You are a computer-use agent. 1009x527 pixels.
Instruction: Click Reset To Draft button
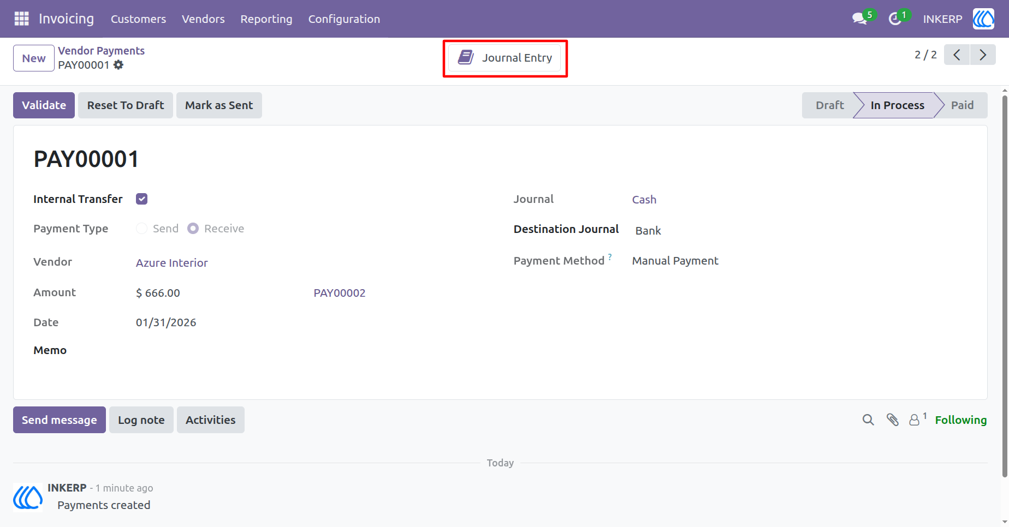126,105
